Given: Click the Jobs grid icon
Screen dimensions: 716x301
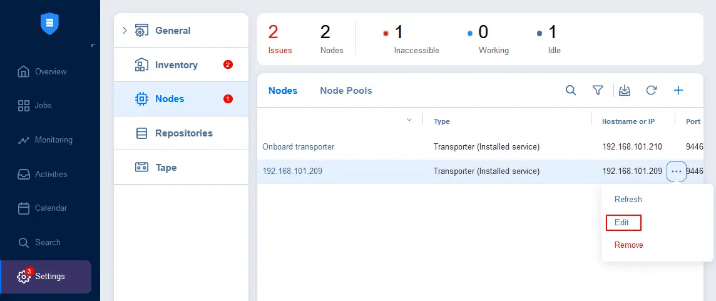Looking at the screenshot, I should tap(23, 106).
